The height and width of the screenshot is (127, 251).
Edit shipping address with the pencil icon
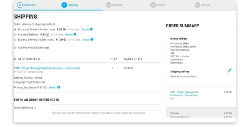click(229, 70)
